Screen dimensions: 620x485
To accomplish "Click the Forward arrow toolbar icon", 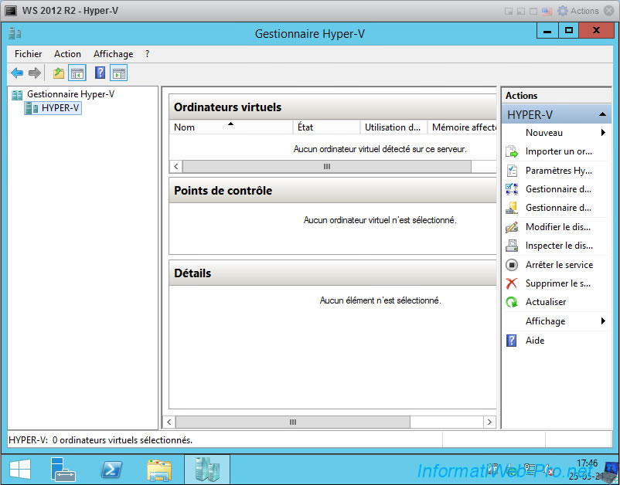I will click(x=35, y=73).
